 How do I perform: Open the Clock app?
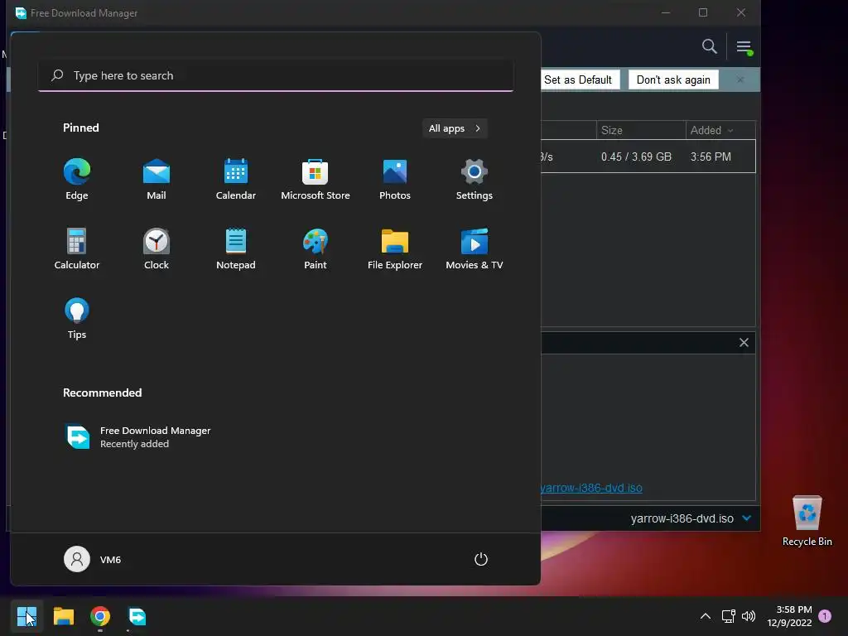point(157,248)
